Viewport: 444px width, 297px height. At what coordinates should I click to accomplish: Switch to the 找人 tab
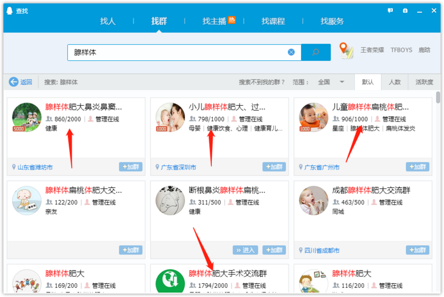(x=108, y=21)
